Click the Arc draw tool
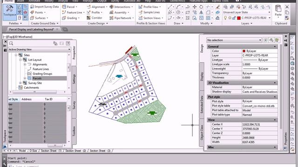Viewport: 298px width, 167px height. pos(178,7)
